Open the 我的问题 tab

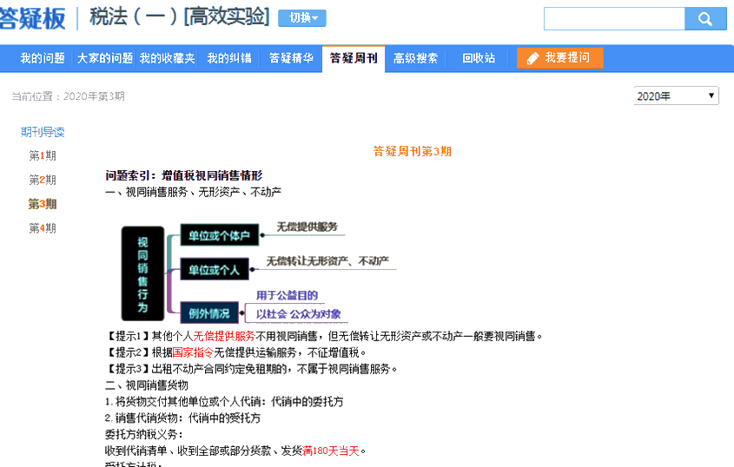(43, 58)
